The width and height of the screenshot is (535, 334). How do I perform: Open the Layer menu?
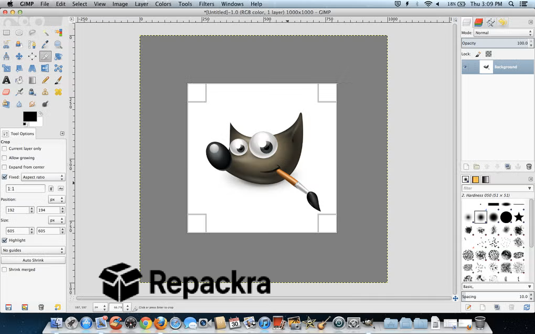click(141, 4)
